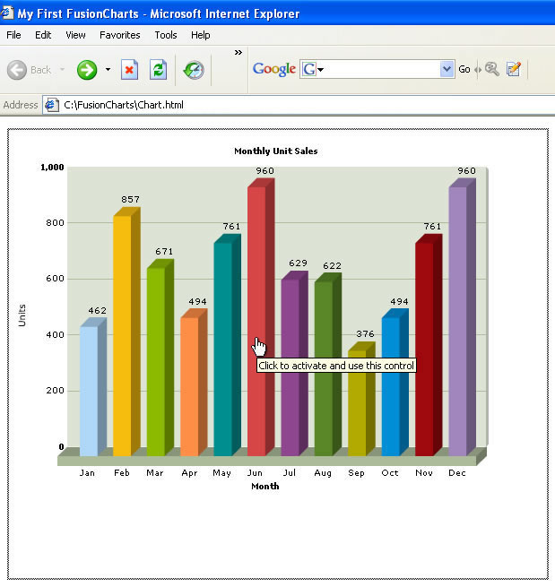Viewport: 555px width, 587px height.
Task: Open the History toolbar icon
Action: [x=194, y=70]
